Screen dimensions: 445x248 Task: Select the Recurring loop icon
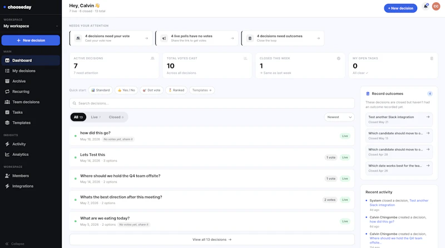7,92
